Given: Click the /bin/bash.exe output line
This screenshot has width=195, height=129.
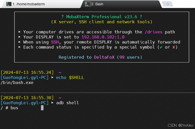Looking at the screenshot, I should click(17, 83).
